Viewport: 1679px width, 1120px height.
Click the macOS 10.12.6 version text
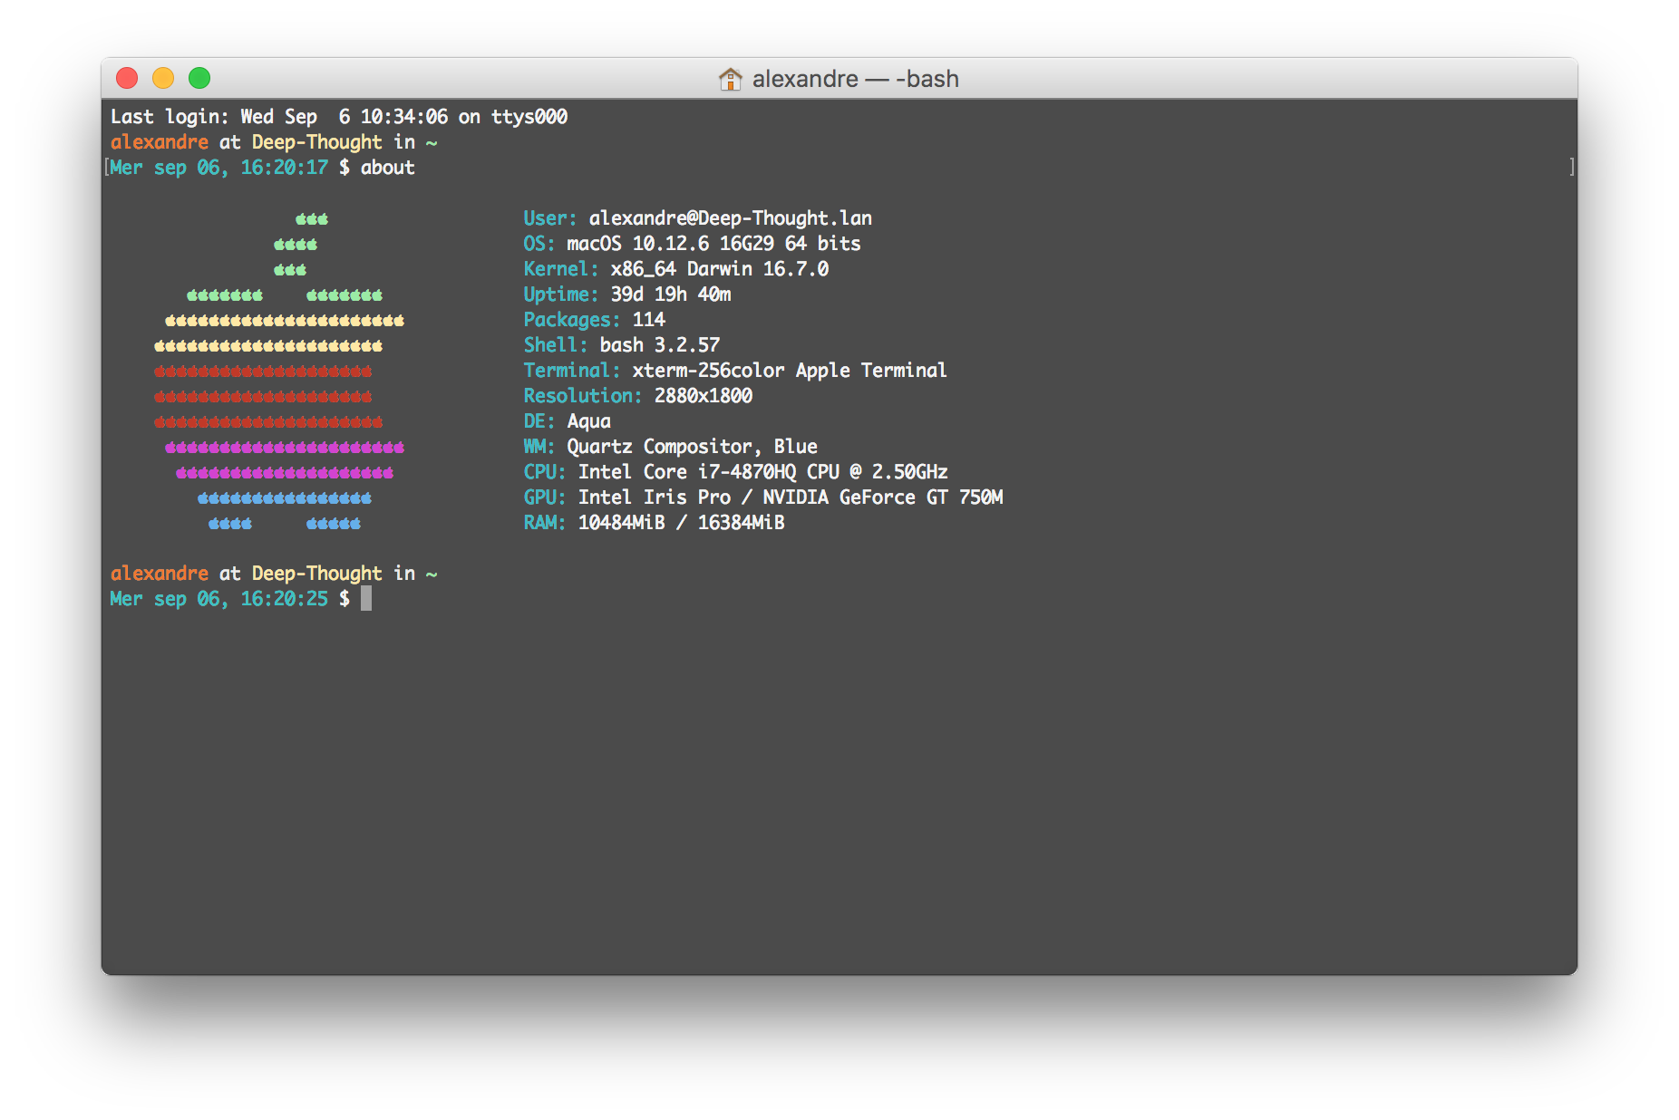tap(670, 244)
